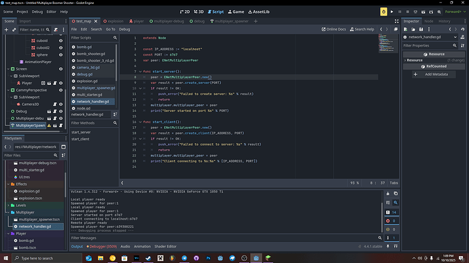Open Steam from the Windows taskbar
Screen dimensions: 469x263
(148, 258)
